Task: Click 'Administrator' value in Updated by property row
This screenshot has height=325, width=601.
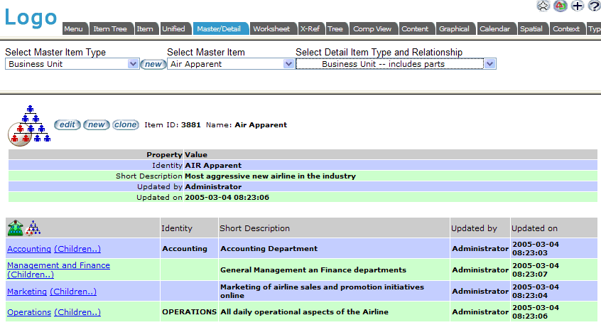Action: click(213, 187)
